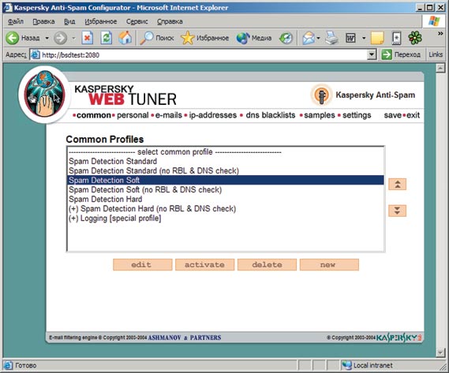Refresh the page with the toolbar icon
This screenshot has height=373, width=449.
[106, 38]
